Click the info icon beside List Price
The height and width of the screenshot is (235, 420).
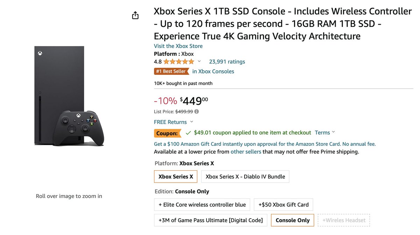point(196,112)
